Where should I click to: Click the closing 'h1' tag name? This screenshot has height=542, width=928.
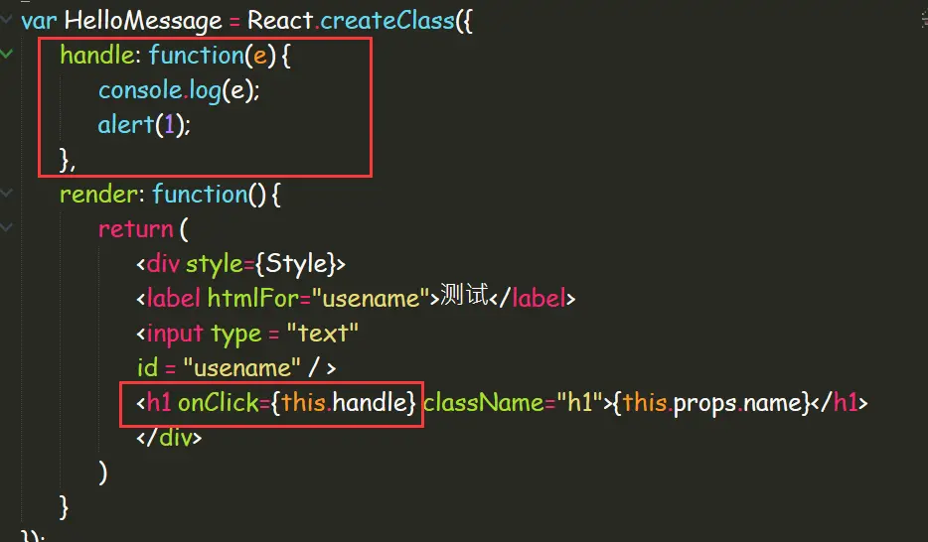[x=846, y=402]
